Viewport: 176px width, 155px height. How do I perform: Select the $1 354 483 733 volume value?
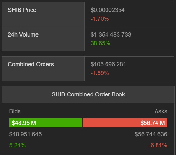pyautogui.click(x=111, y=35)
